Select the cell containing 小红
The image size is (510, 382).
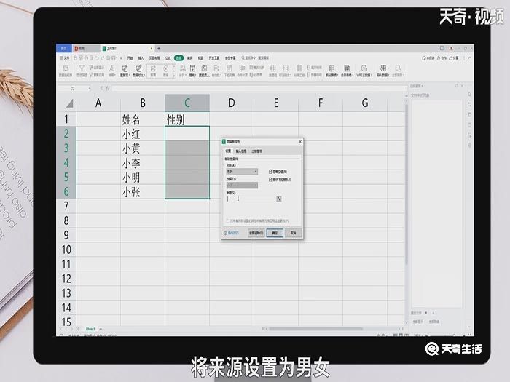click(143, 133)
